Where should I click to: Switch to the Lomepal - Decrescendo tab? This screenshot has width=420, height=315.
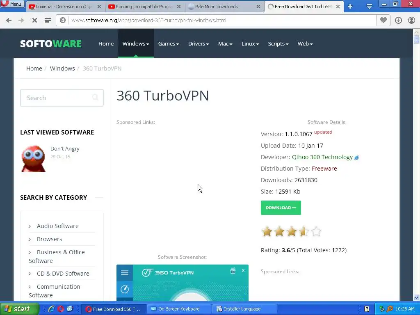64,7
